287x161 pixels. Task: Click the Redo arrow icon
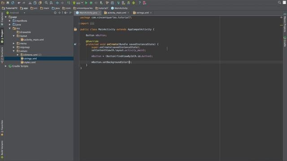[x=24, y=3]
